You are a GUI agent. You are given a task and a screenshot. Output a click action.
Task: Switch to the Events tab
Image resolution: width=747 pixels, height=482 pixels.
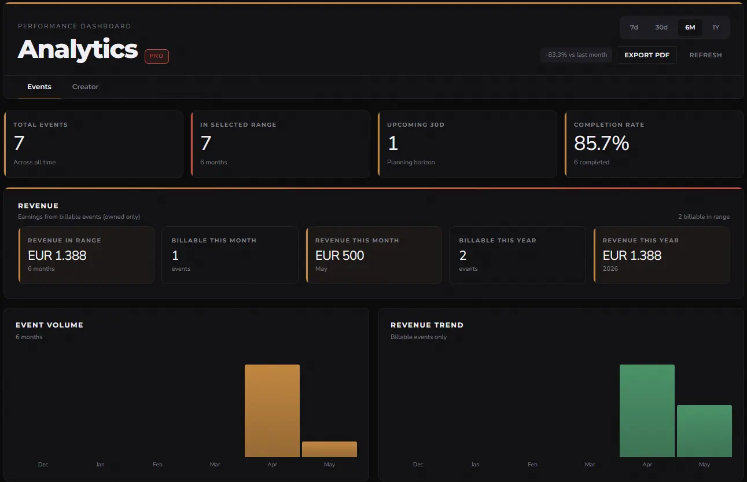tap(39, 87)
